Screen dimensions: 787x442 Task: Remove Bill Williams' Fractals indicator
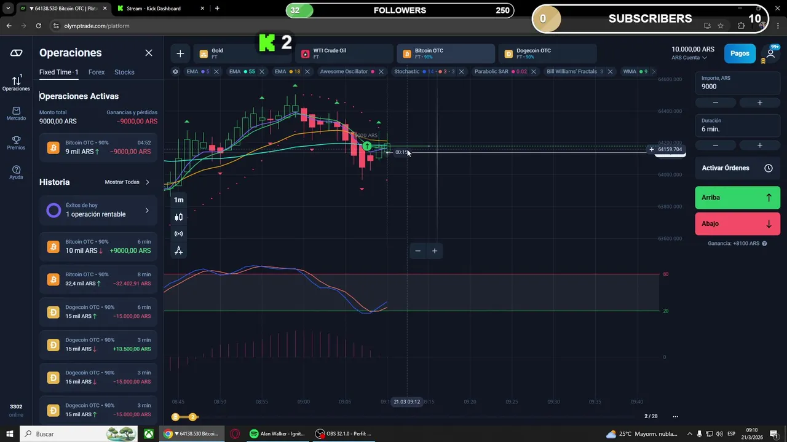(x=610, y=71)
